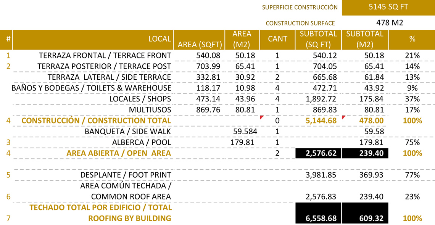Select the gold "5145 SQ FT" cell
This screenshot has width=435, height=225.
[388, 7]
